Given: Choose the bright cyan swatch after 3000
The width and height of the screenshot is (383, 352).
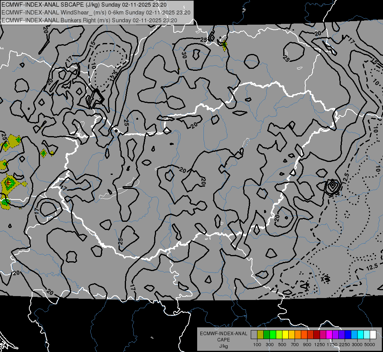Looking at the screenshot, I should click(x=361, y=335).
